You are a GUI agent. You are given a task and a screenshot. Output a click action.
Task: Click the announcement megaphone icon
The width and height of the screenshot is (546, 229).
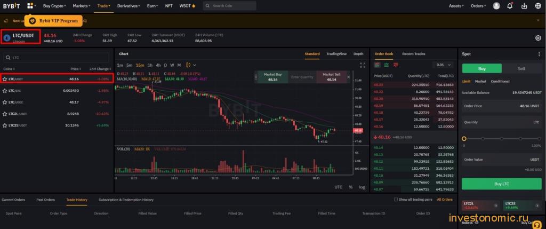coord(6,21)
